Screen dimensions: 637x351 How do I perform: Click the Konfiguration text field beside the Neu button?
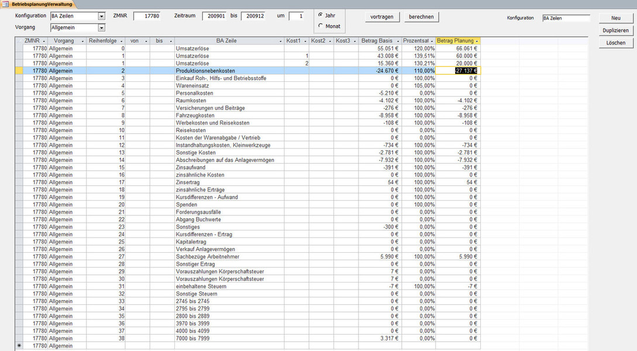[x=566, y=18]
